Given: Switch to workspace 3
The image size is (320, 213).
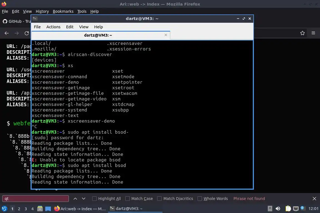Looking at the screenshot, I should (x=26, y=209).
